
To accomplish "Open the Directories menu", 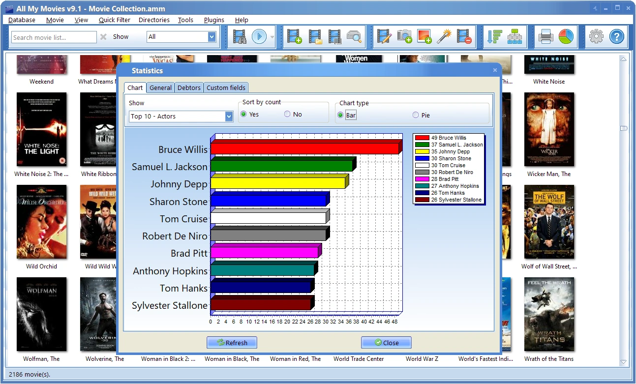I will point(154,20).
